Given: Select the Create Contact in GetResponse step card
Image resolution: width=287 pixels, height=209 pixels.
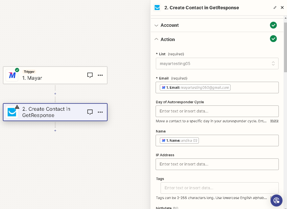Looking at the screenshot, I should coord(55,112).
